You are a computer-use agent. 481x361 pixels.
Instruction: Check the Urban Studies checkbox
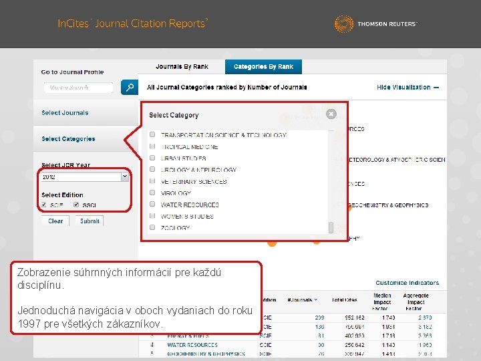point(152,158)
